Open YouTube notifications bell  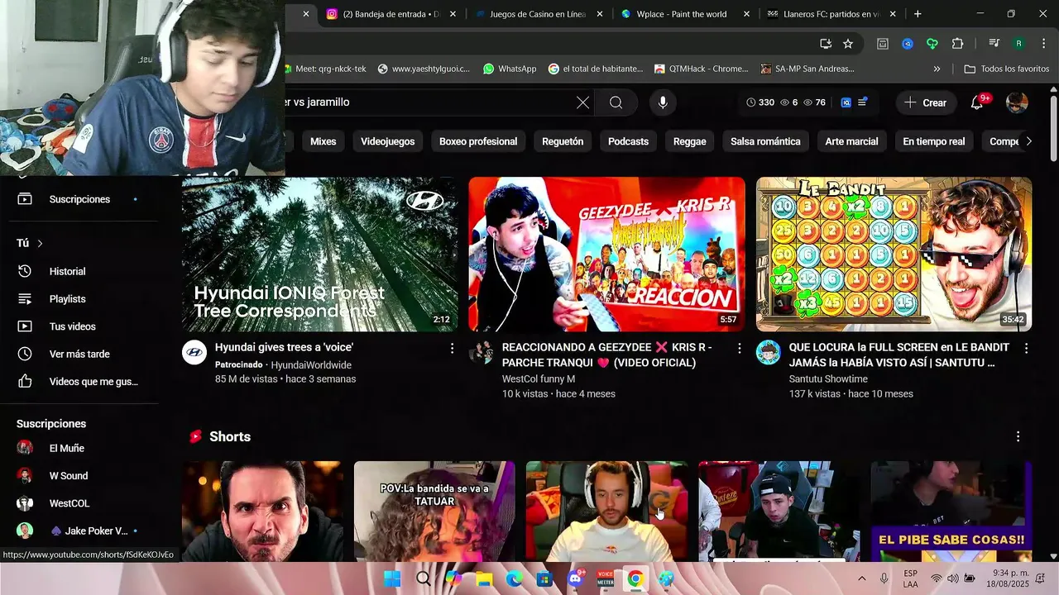click(x=977, y=102)
